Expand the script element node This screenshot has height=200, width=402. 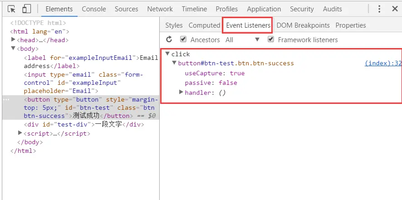click(x=20, y=133)
